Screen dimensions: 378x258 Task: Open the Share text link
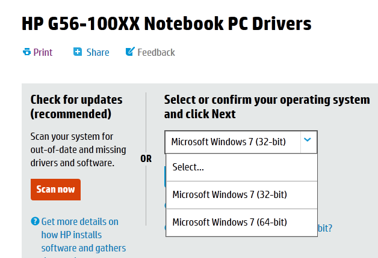(98, 52)
